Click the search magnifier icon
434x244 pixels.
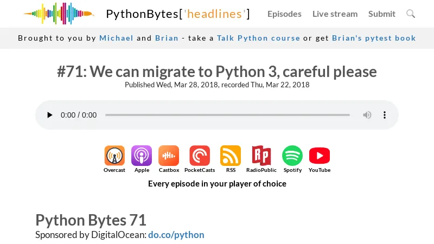411,14
